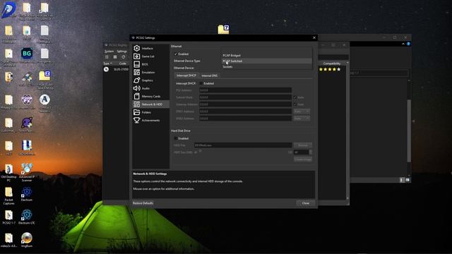Click the HDD File path field
452x254 pixels.
coord(243,145)
